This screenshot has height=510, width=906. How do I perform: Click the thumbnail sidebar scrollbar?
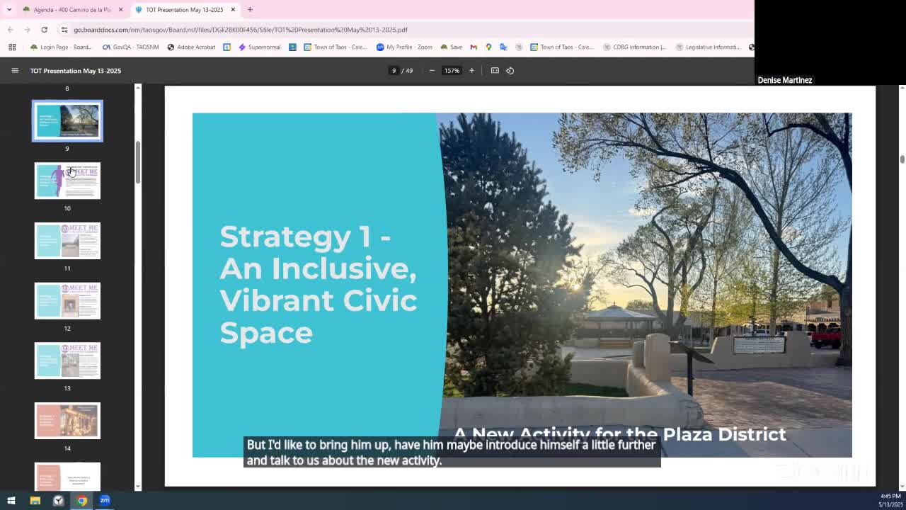[x=138, y=163]
